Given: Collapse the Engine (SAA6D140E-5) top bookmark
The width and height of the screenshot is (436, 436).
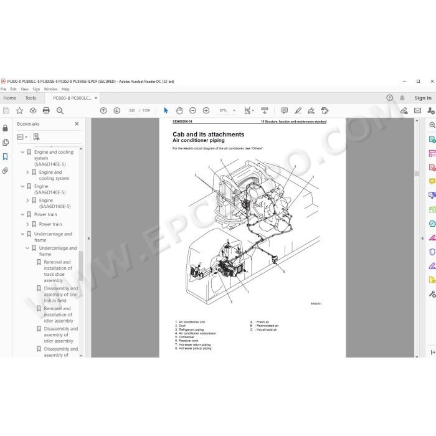Looking at the screenshot, I should pos(22,186).
